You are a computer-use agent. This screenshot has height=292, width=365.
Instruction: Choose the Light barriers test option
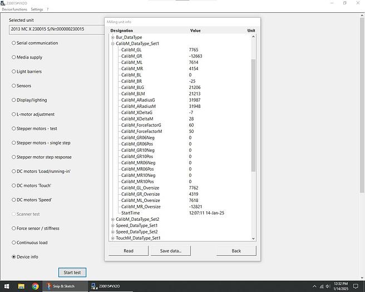pyautogui.click(x=13, y=72)
